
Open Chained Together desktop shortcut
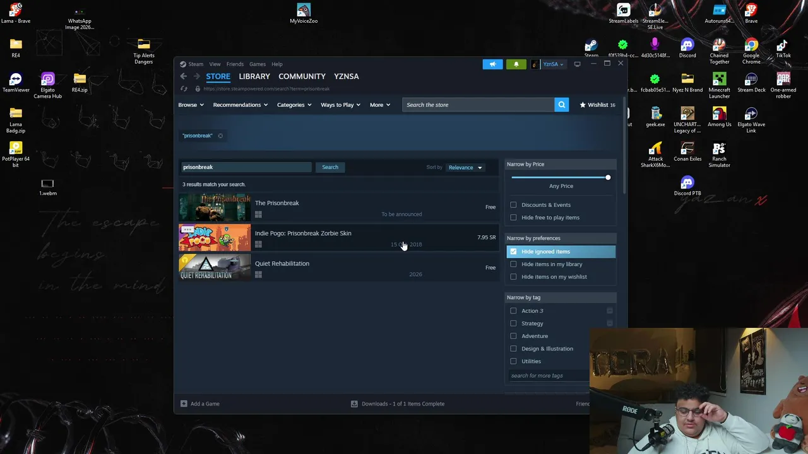click(719, 51)
